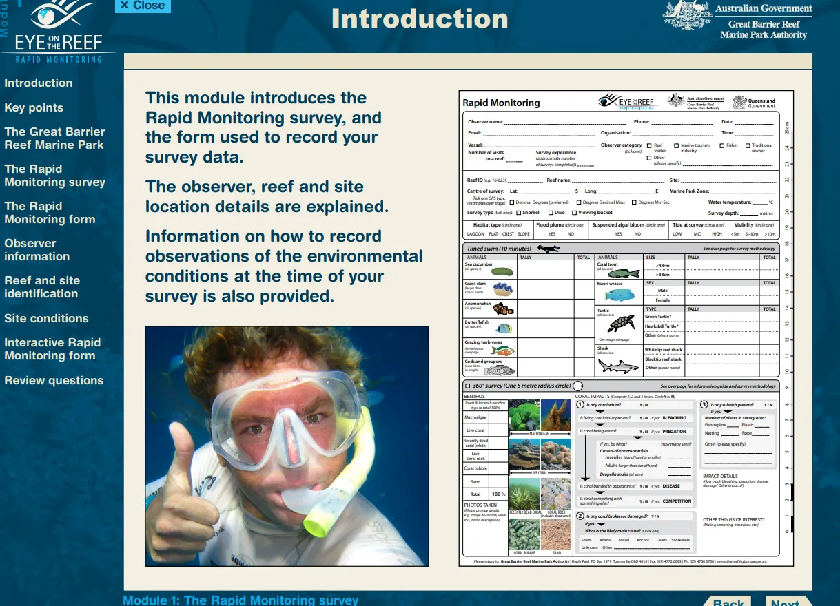Tick the 360° survey checkbox
This screenshot has width=840, height=606.
pyautogui.click(x=468, y=386)
